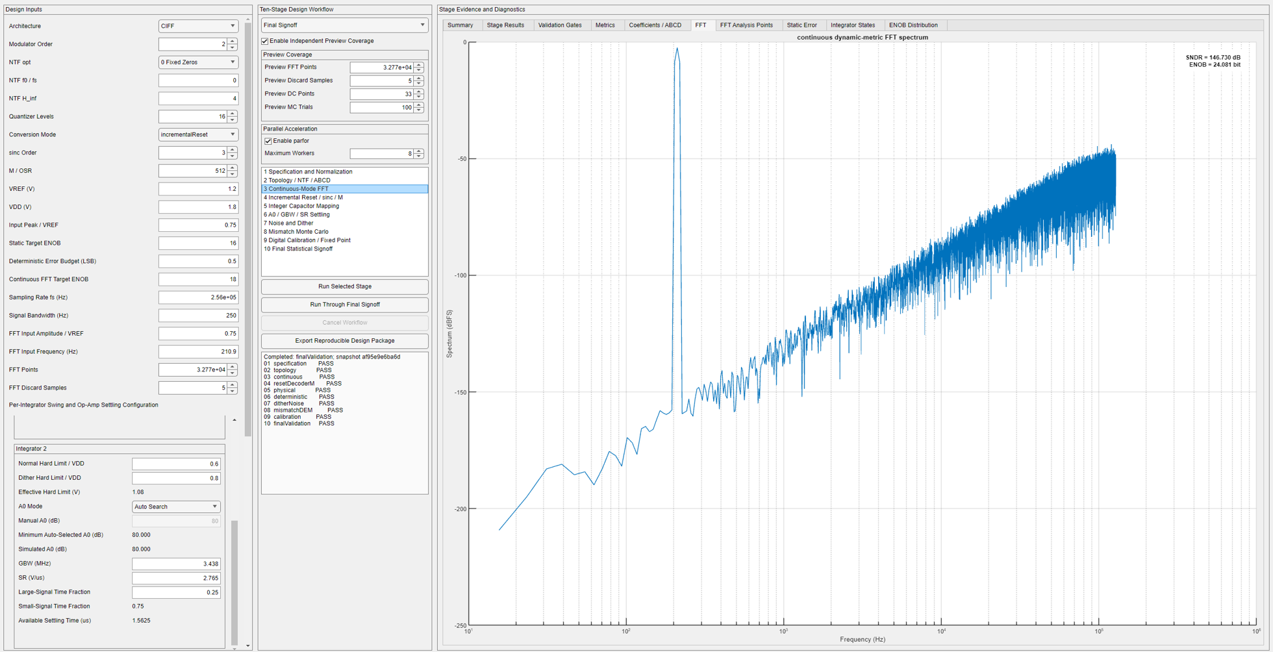Open the Architecture dropdown showing CIFF

click(x=198, y=26)
